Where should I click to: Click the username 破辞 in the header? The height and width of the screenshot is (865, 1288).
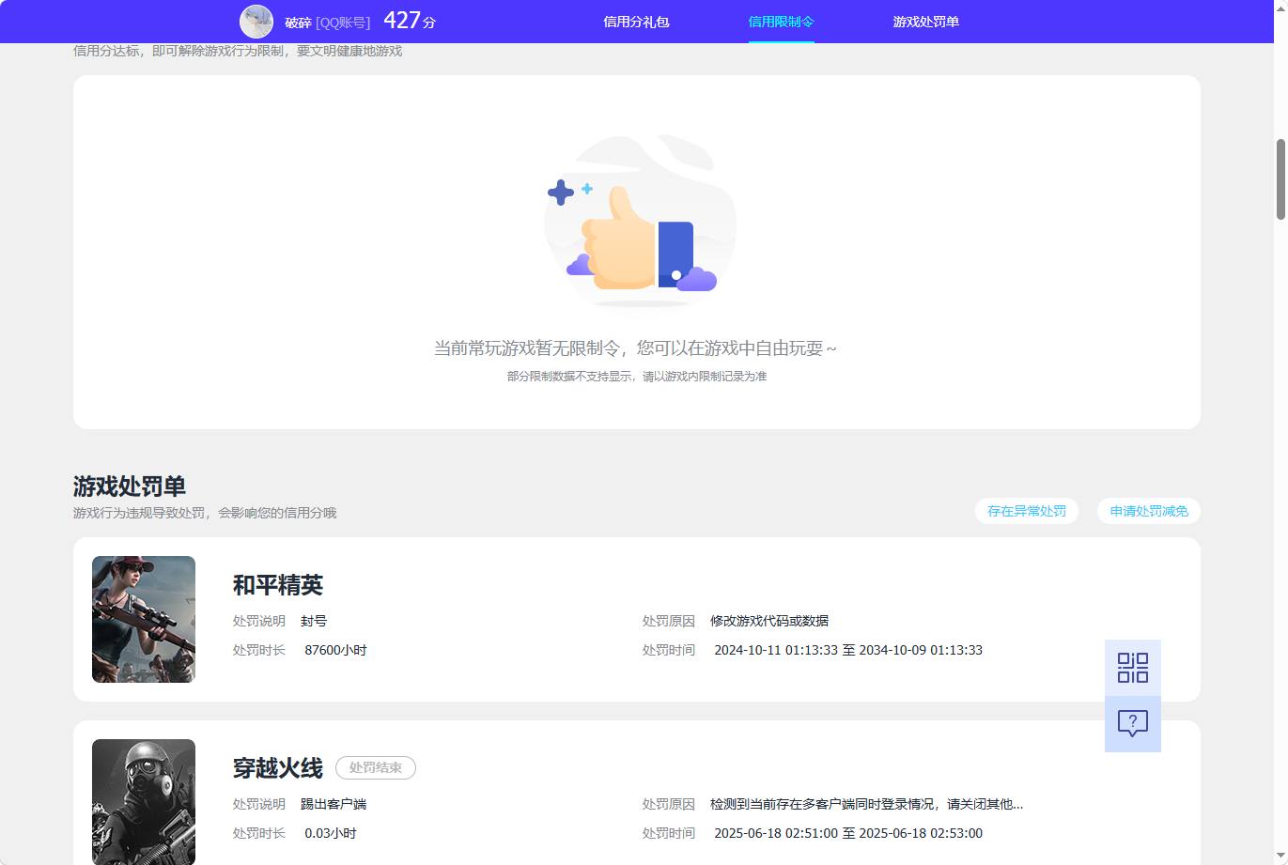(298, 23)
